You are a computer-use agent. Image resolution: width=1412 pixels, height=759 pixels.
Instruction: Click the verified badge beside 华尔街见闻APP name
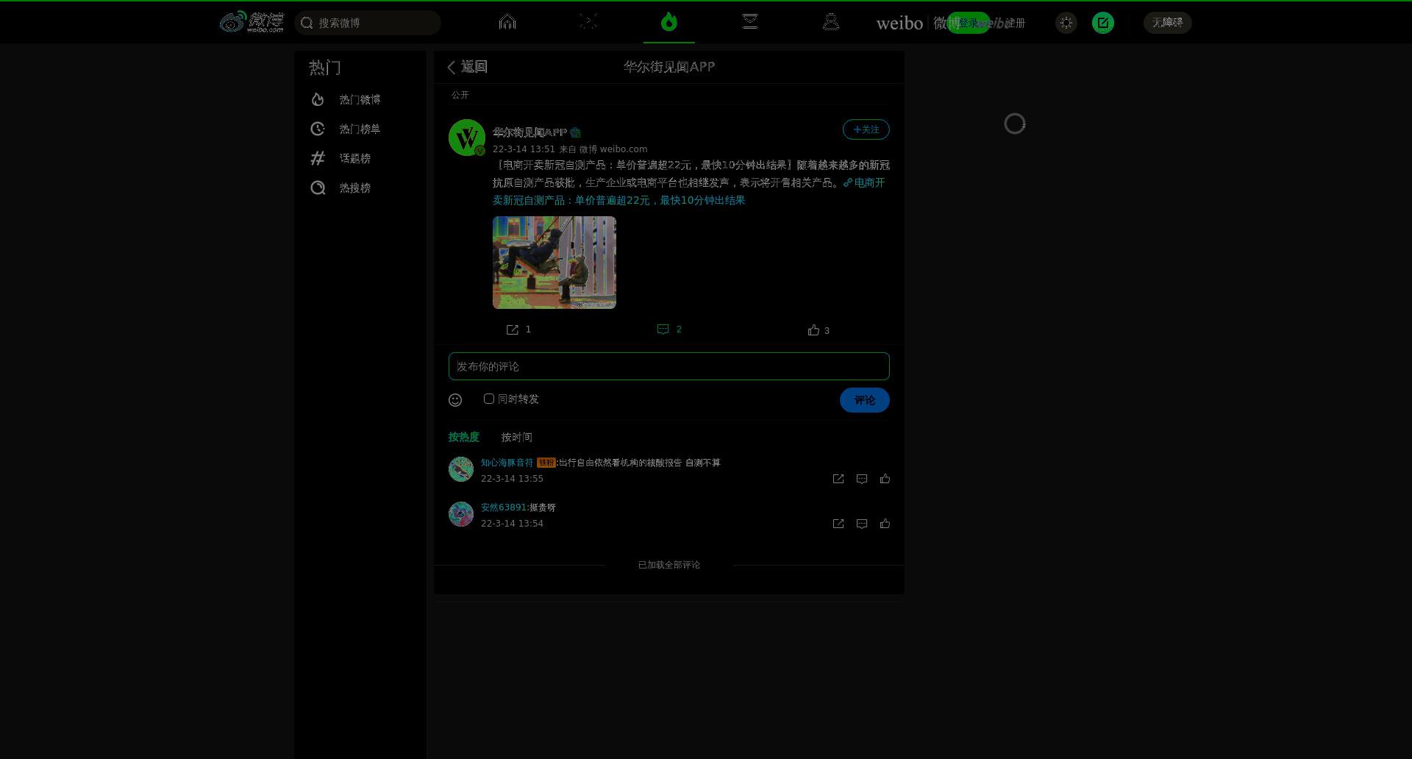click(575, 132)
